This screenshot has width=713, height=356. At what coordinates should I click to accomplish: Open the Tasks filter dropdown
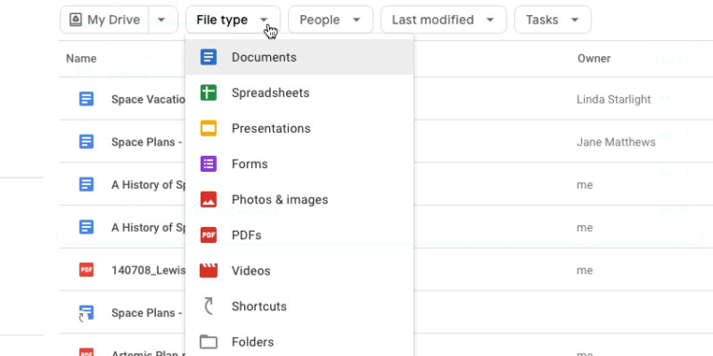552,20
